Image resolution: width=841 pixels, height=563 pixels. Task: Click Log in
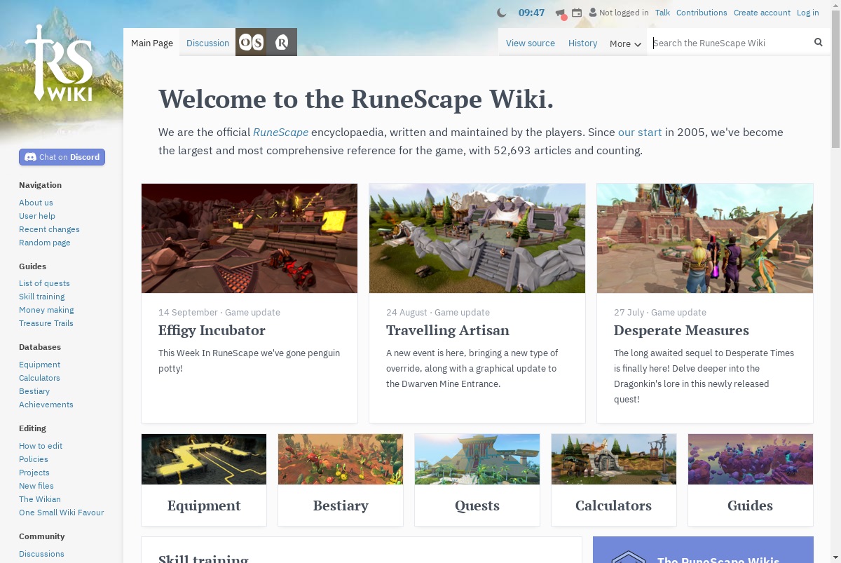coord(807,13)
